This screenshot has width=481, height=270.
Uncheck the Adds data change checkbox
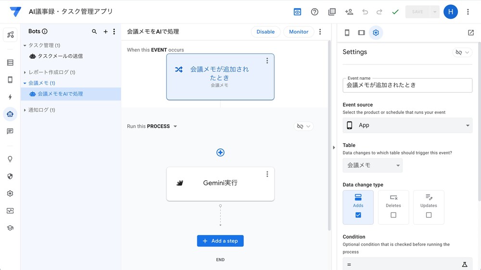coord(358,215)
